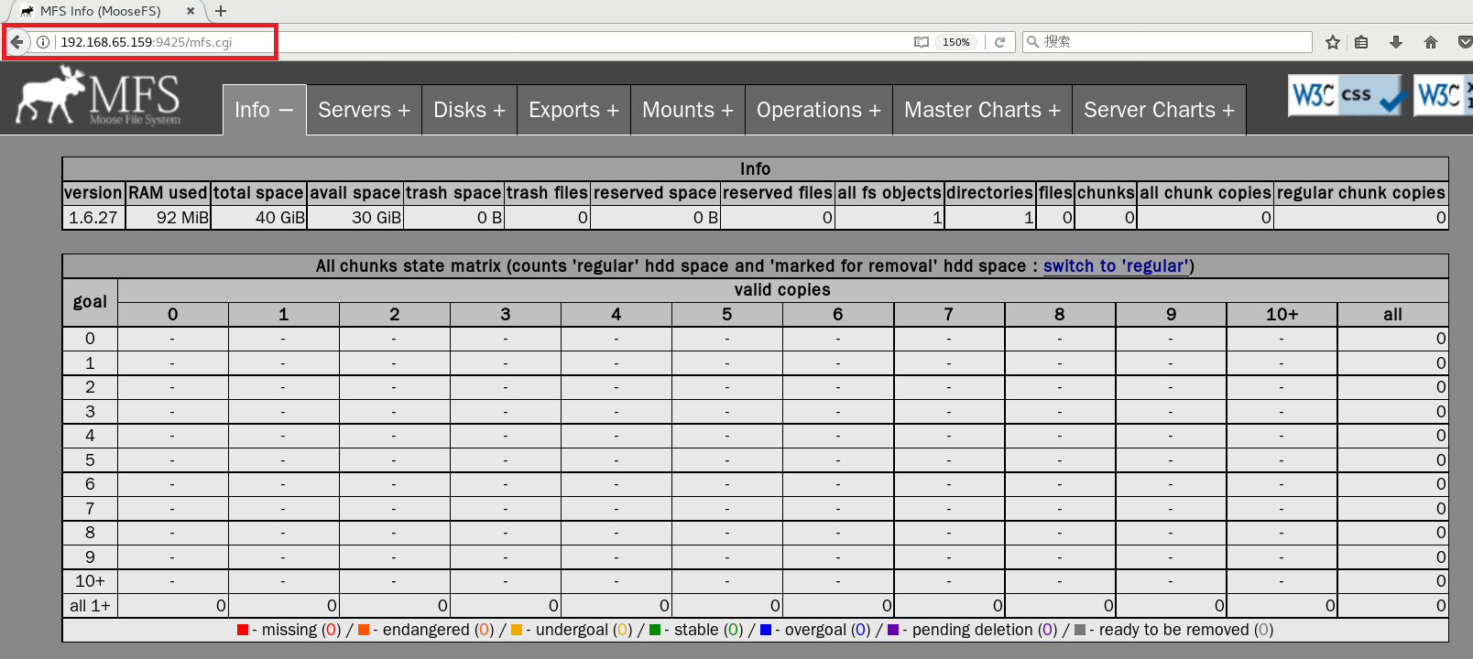Viewport: 1473px width, 659px height.
Task: Click the 'avail space' column header
Action: point(355,193)
